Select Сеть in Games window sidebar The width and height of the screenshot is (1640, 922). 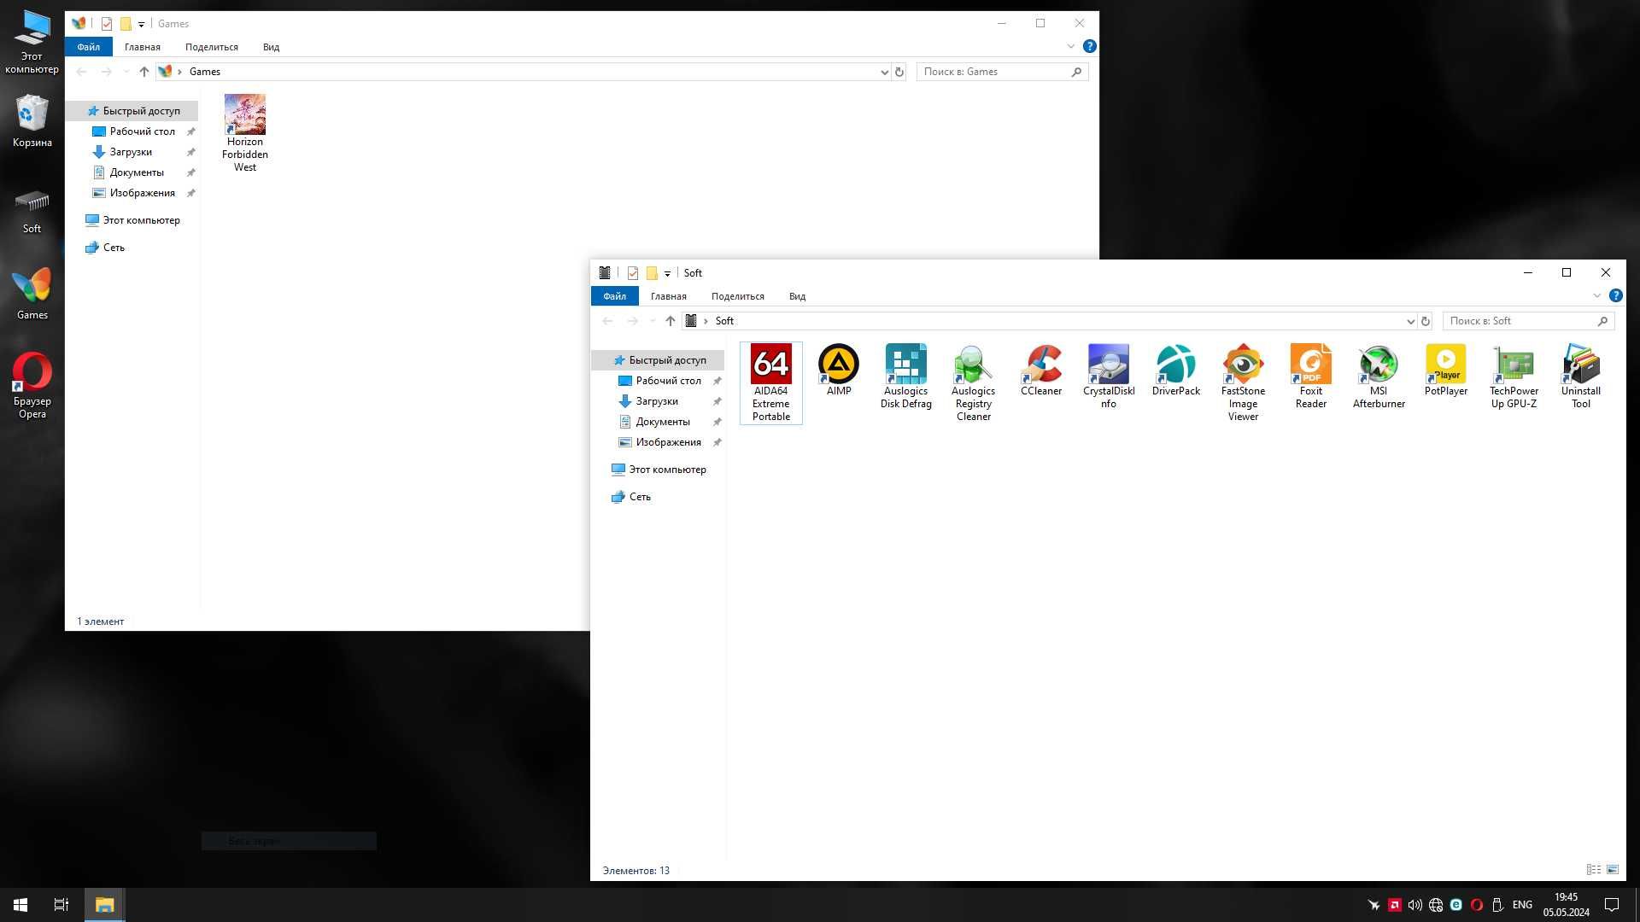114,248
